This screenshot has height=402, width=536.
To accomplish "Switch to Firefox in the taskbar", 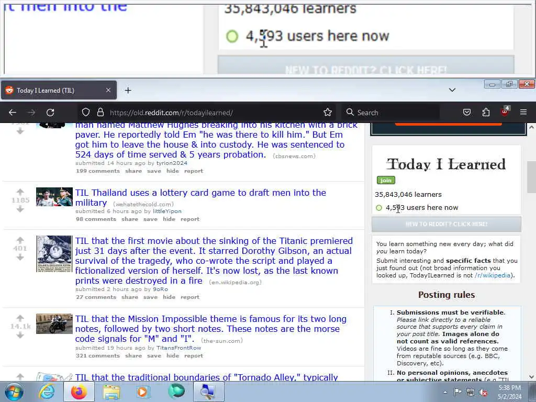I will (x=79, y=392).
